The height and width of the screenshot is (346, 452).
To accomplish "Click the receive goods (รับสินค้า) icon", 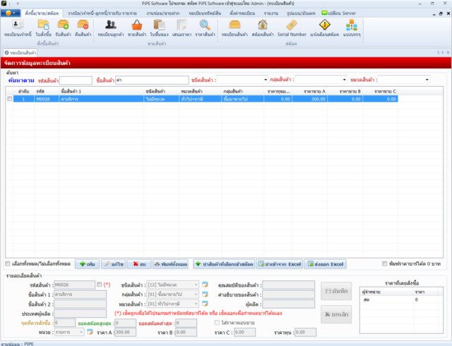I will tap(63, 28).
